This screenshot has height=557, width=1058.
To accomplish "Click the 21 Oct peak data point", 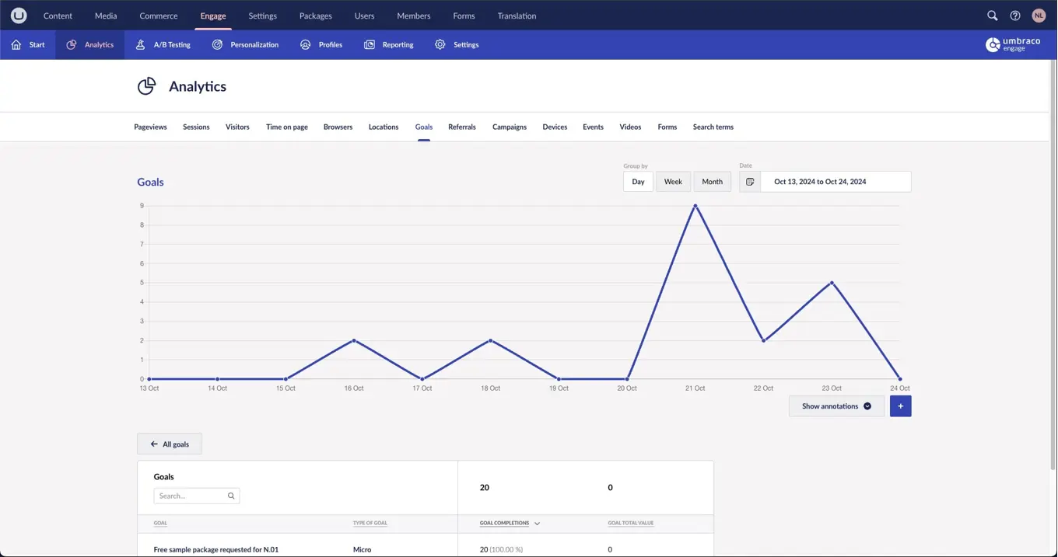I will point(695,206).
